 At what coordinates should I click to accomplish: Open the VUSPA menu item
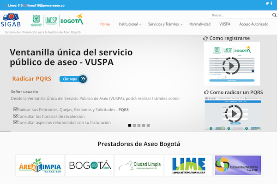click(225, 24)
